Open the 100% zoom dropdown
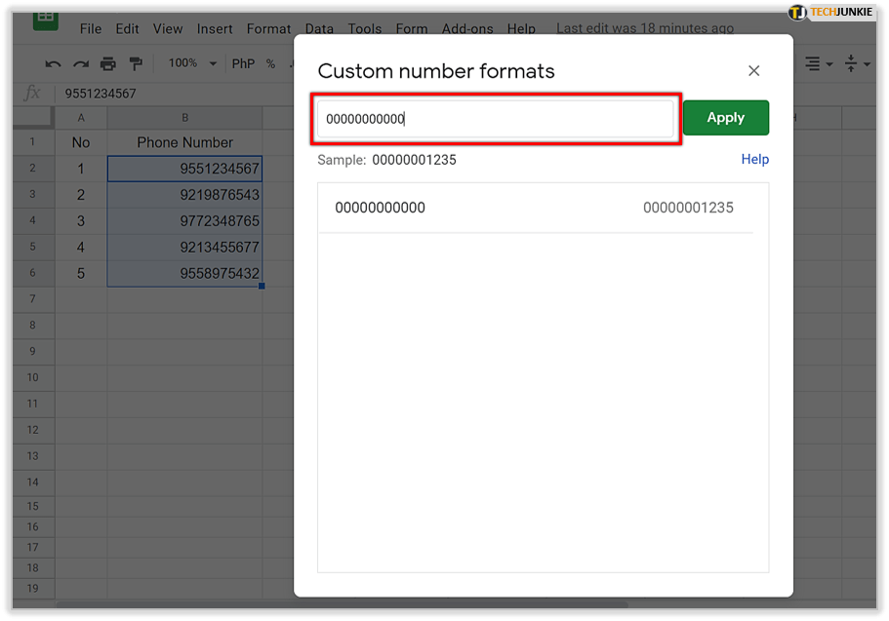 click(192, 63)
